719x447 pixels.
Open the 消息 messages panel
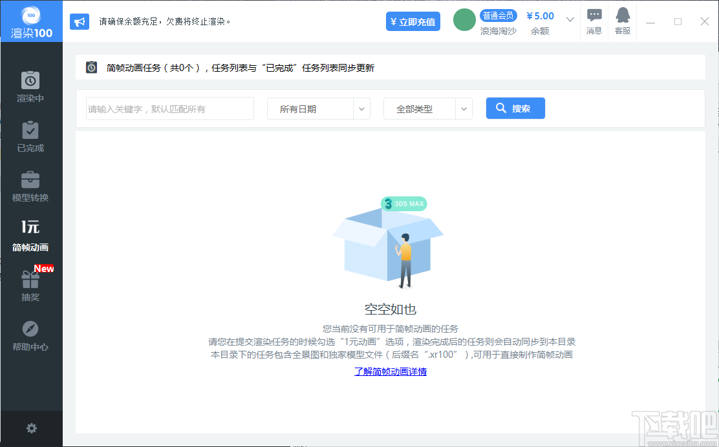tap(594, 20)
